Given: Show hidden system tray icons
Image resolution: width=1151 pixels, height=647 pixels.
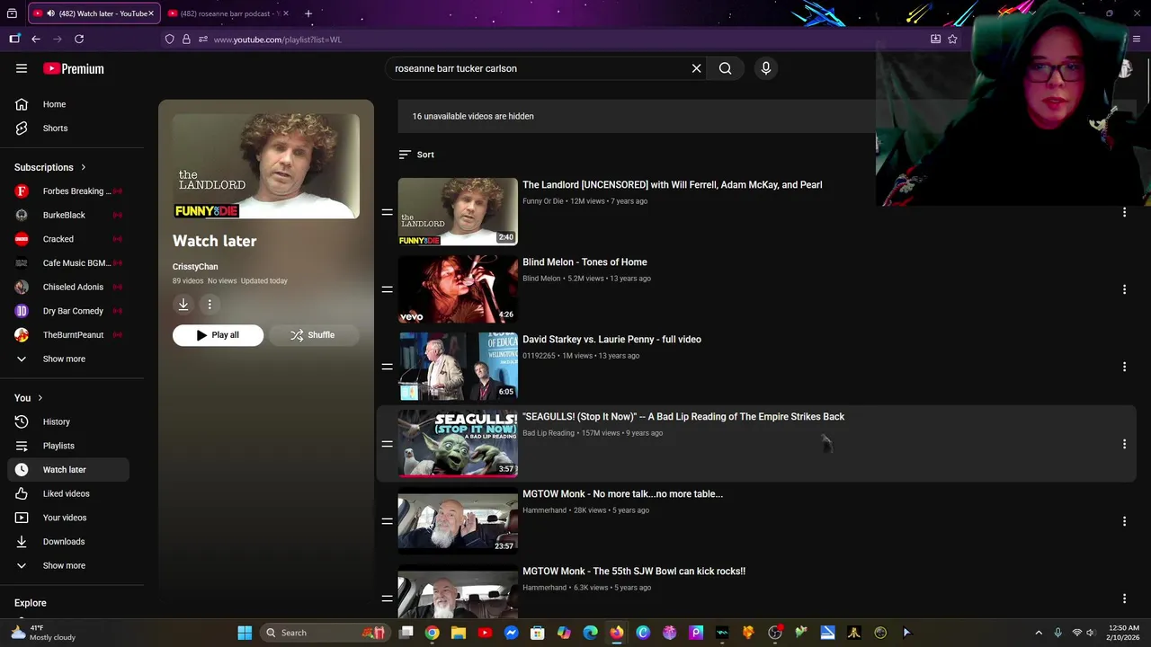Looking at the screenshot, I should click(x=1039, y=633).
